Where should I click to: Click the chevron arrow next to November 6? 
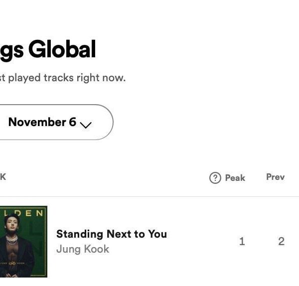(86, 124)
